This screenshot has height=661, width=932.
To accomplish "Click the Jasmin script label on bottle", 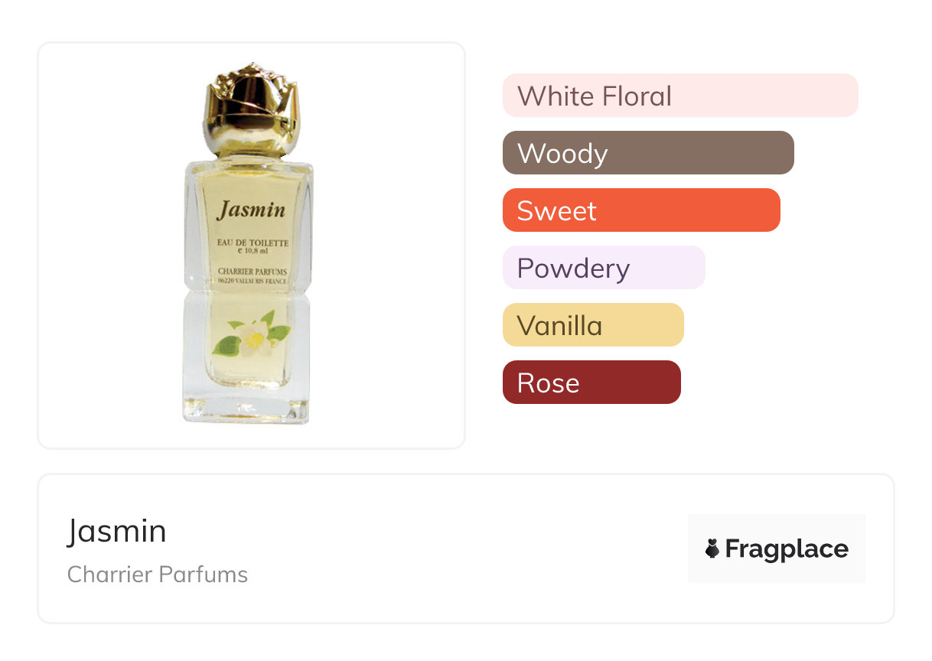I will [x=250, y=210].
